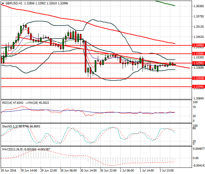Select the MACD(12,26,9) indicator label

(x=12, y=149)
